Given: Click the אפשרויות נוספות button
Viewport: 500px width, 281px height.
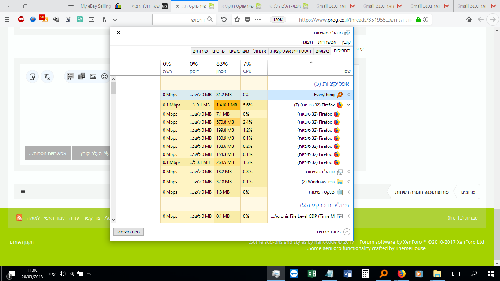Looking at the screenshot, I should [x=48, y=153].
